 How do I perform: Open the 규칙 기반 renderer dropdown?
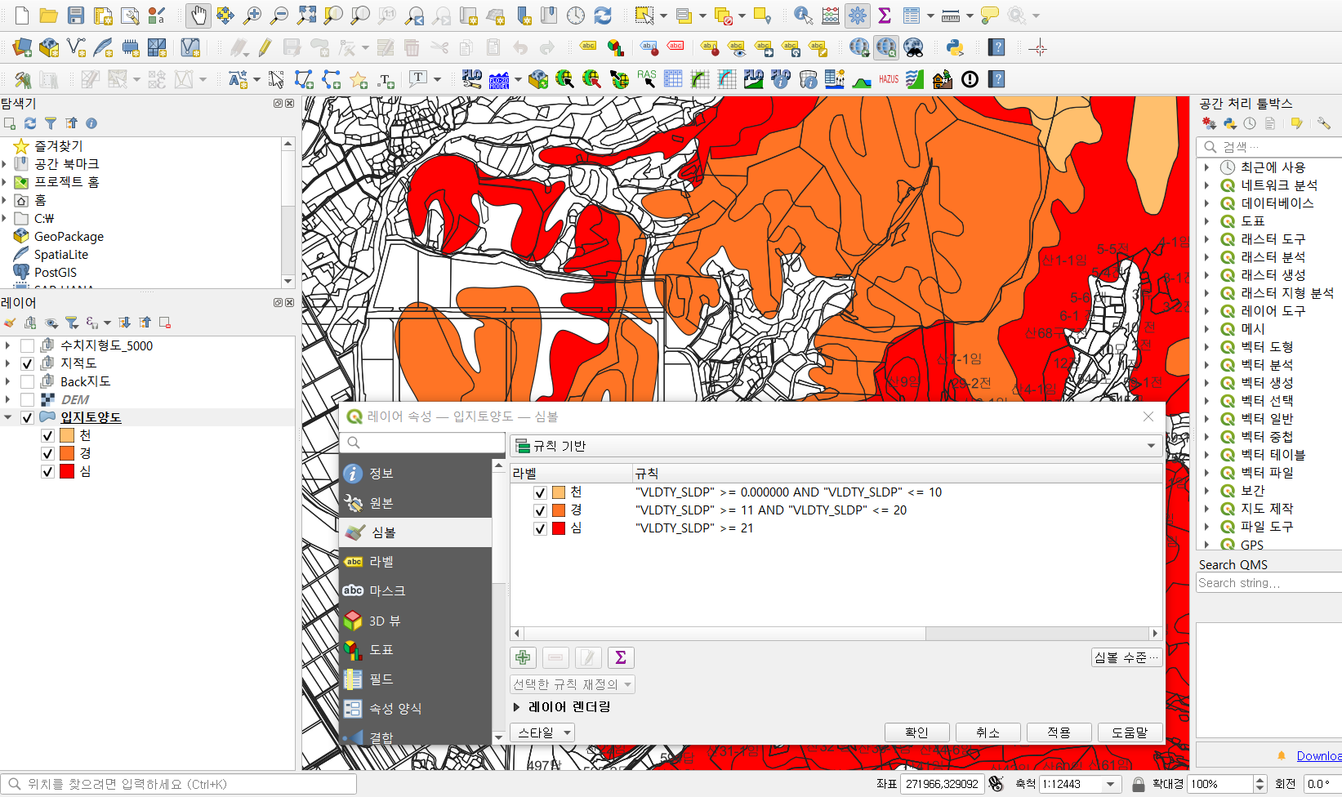[x=836, y=446]
